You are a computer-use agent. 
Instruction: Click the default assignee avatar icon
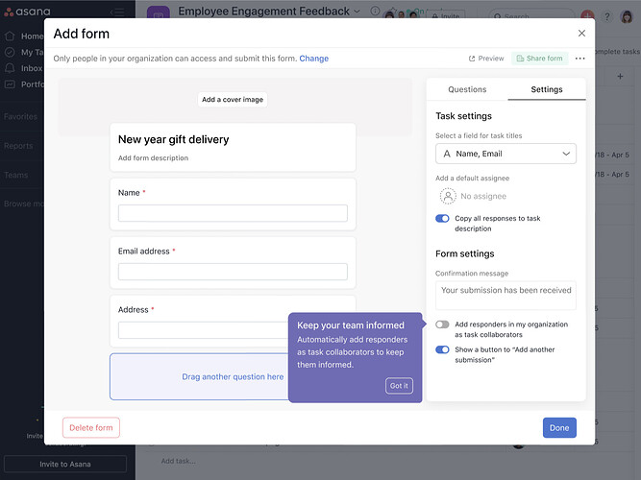pos(448,196)
